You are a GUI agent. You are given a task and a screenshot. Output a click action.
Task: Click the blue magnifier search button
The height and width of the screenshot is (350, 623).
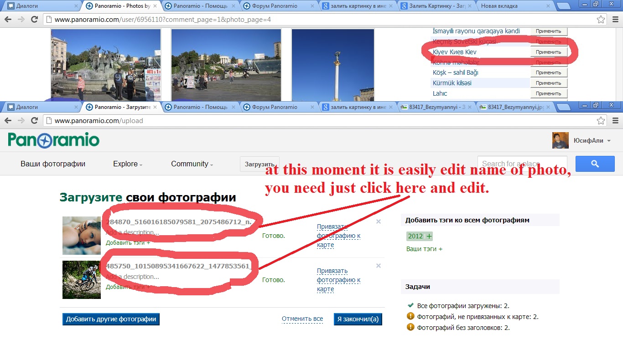click(x=595, y=164)
